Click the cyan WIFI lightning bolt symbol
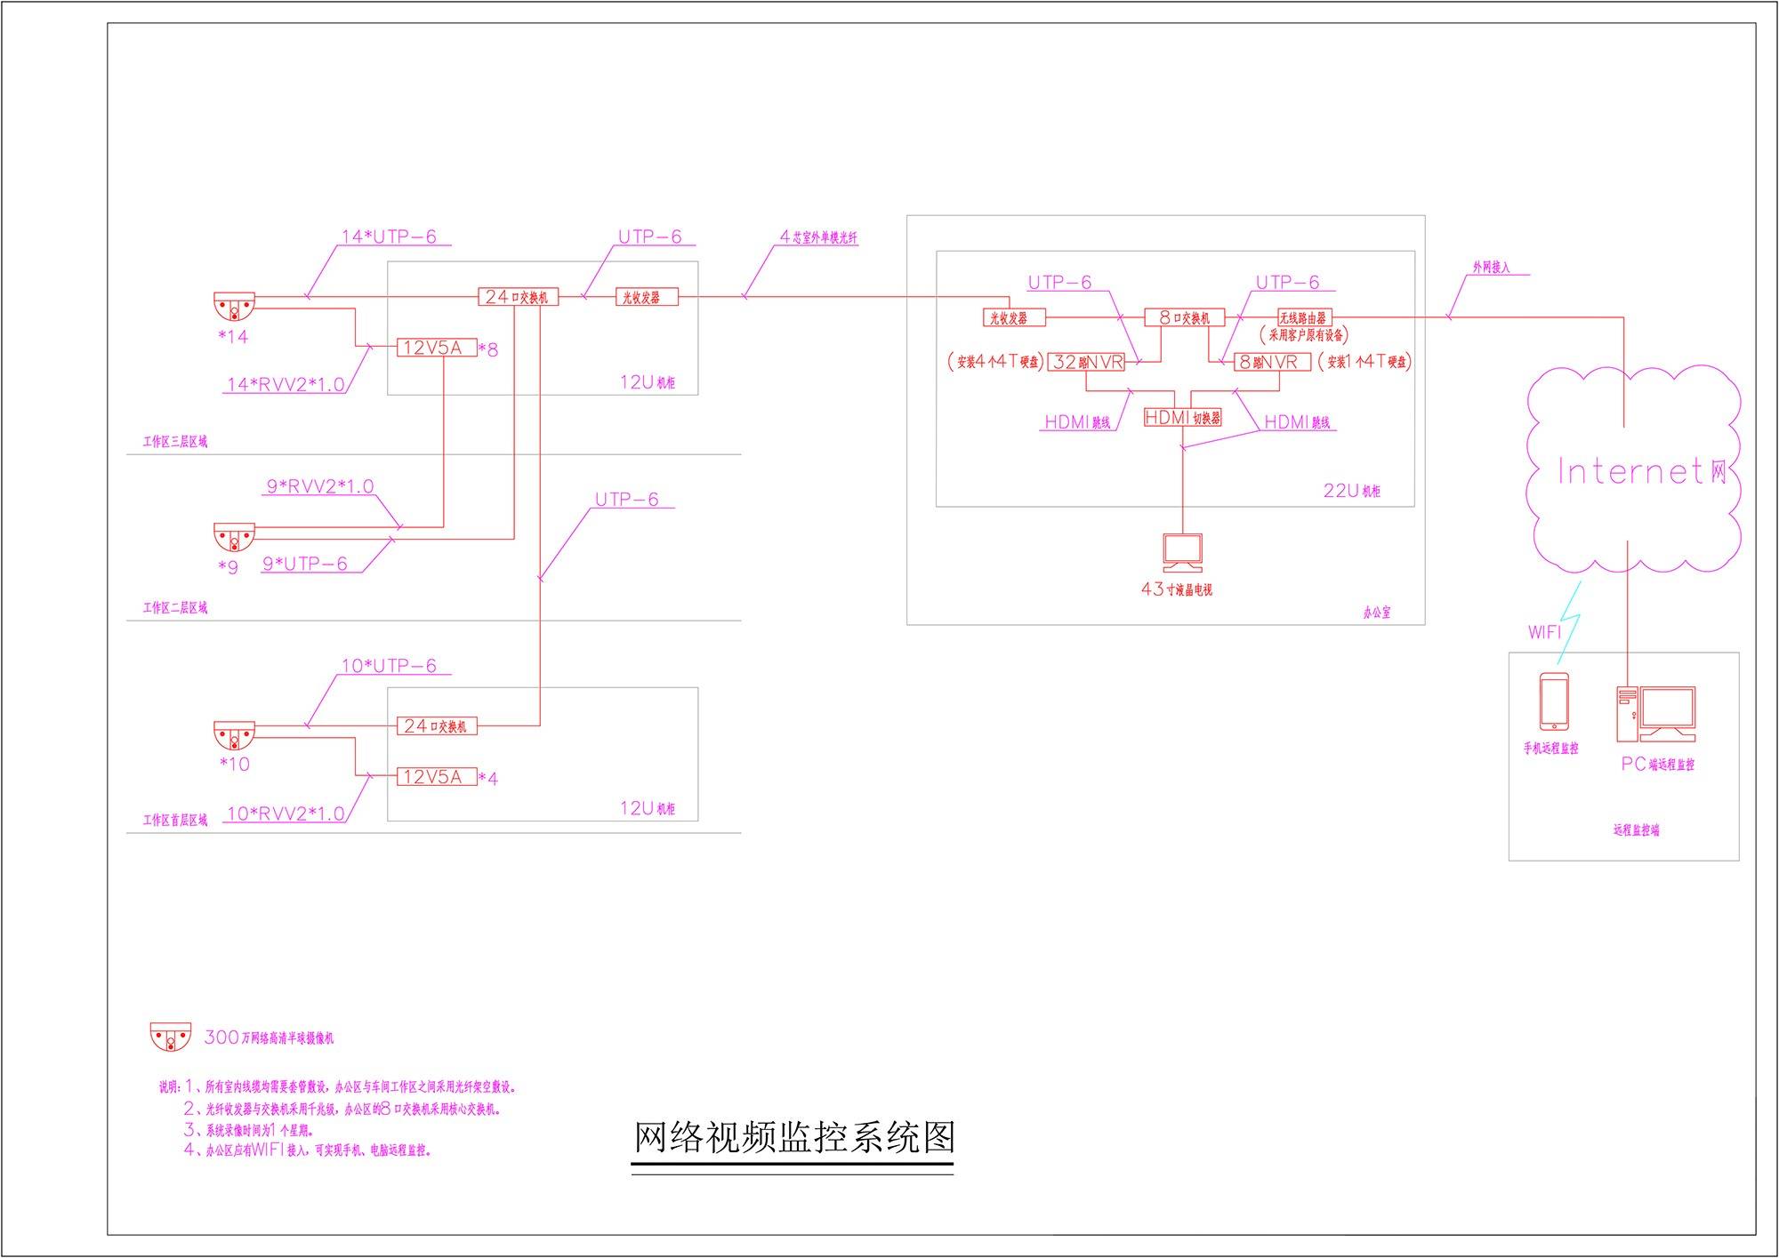Viewport: 1779px width, 1258px height. click(1569, 622)
